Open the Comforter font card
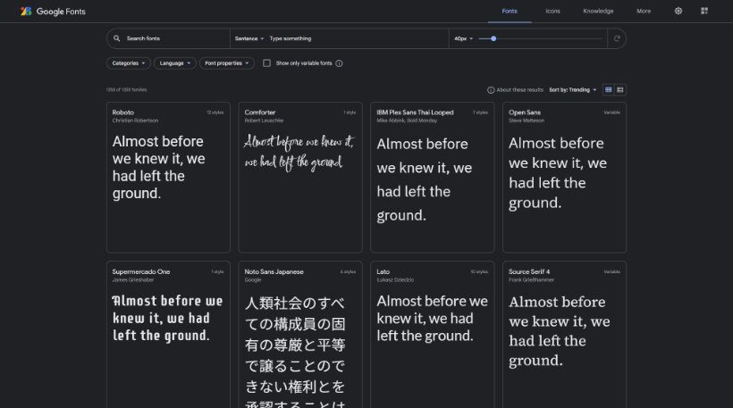733x408 pixels. [x=300, y=178]
